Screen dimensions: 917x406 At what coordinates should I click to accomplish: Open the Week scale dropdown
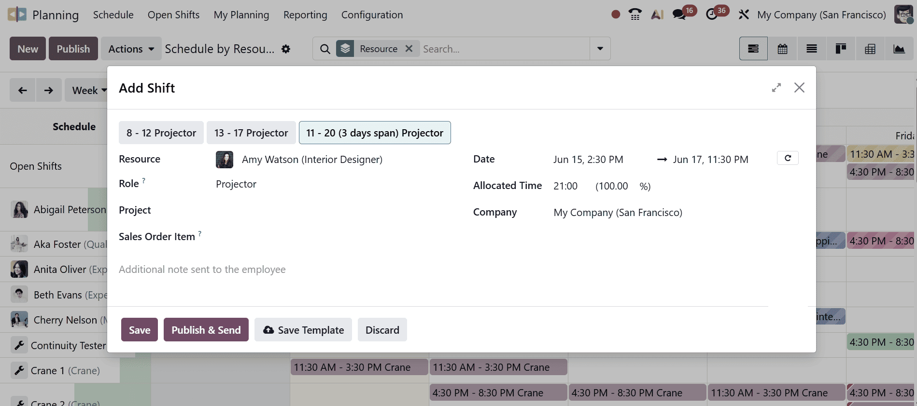89,90
